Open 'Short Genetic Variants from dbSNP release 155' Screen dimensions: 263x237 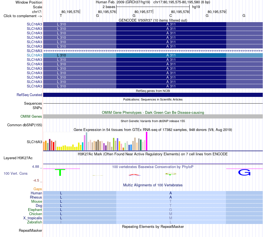[153, 121]
